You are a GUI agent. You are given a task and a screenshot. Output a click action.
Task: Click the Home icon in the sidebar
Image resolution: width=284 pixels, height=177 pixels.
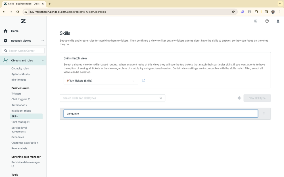(x=5, y=31)
